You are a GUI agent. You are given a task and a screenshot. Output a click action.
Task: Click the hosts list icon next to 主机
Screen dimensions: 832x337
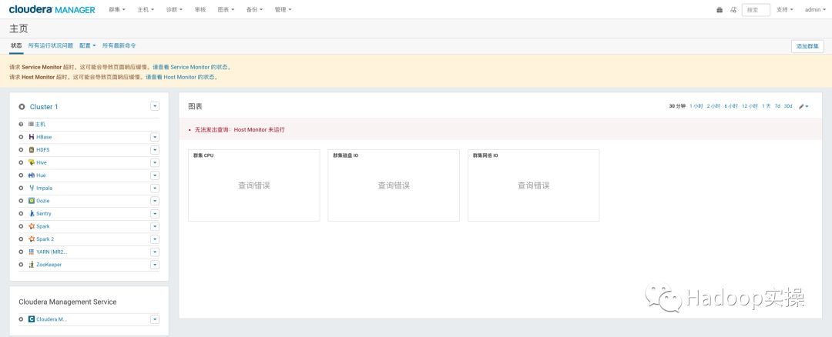point(32,124)
